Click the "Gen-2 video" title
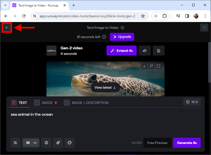211x155 pixels. [x=71, y=48]
